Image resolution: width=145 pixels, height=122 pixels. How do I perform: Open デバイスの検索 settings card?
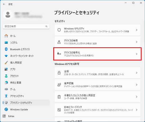click(98, 42)
